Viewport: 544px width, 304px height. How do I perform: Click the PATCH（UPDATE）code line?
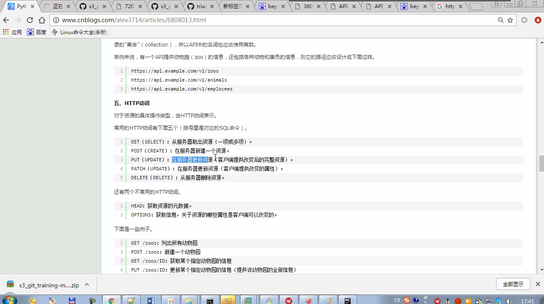(x=207, y=169)
